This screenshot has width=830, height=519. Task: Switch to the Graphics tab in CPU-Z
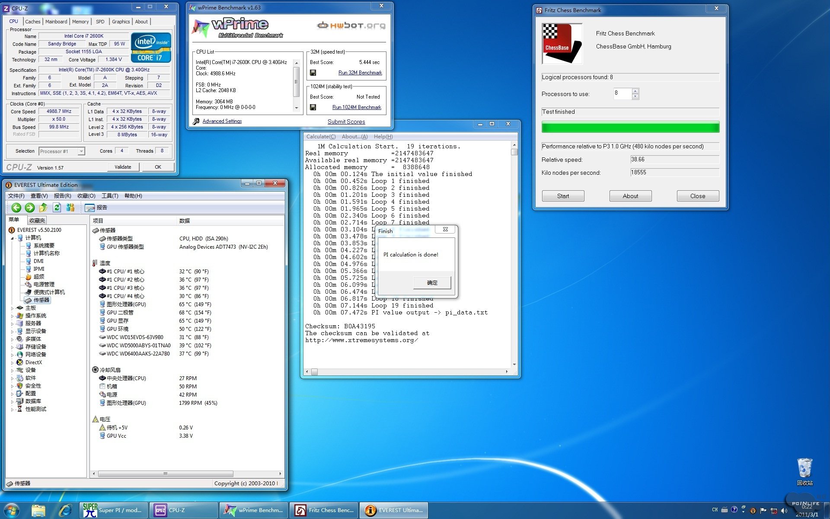(x=121, y=22)
